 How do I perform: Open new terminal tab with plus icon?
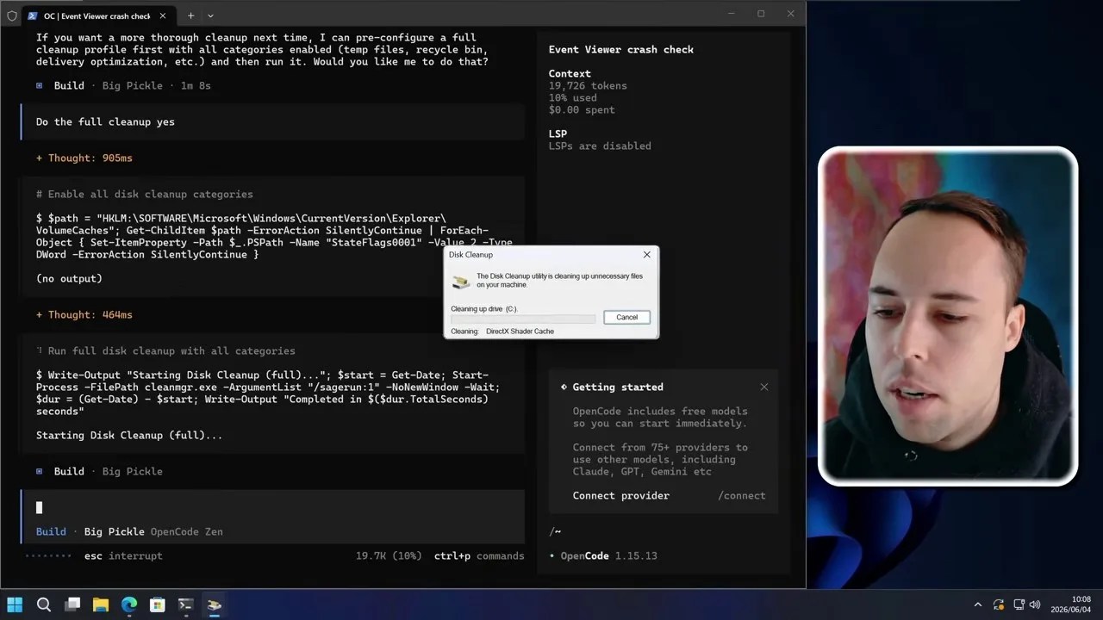point(190,15)
